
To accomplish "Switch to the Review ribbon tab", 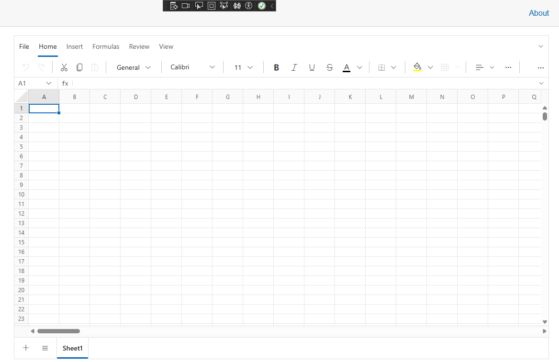I will click(x=139, y=47).
